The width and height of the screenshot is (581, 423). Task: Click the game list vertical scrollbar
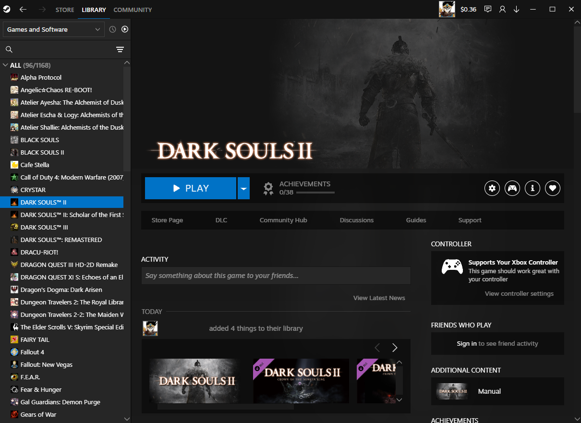tap(127, 119)
